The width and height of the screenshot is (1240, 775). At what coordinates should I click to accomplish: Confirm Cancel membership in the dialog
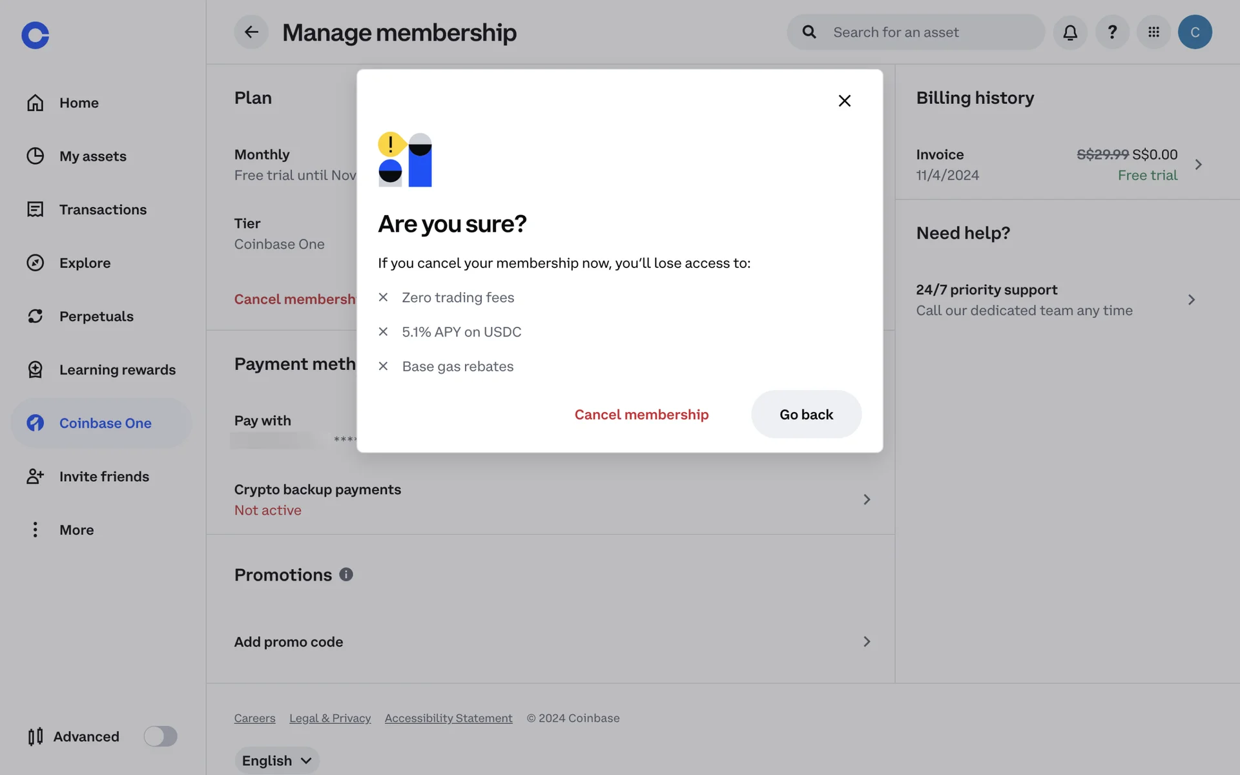641,415
